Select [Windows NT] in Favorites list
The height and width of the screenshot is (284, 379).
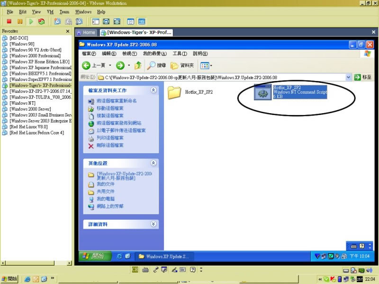click(22, 103)
